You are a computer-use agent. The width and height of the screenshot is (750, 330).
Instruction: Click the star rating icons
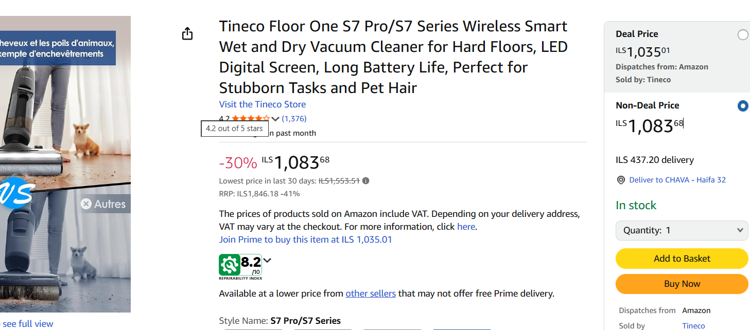tap(250, 119)
